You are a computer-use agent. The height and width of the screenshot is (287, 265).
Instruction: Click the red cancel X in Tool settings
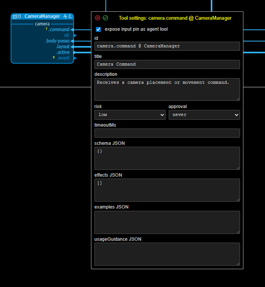pyautogui.click(x=97, y=18)
